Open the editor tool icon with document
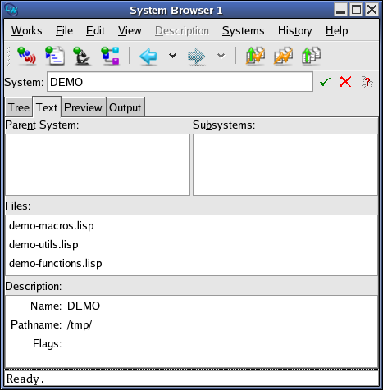The height and width of the screenshot is (390, 383). pyautogui.click(x=55, y=56)
